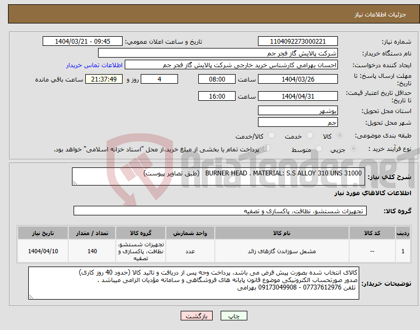Click the شماره نیاز number field

(297, 41)
